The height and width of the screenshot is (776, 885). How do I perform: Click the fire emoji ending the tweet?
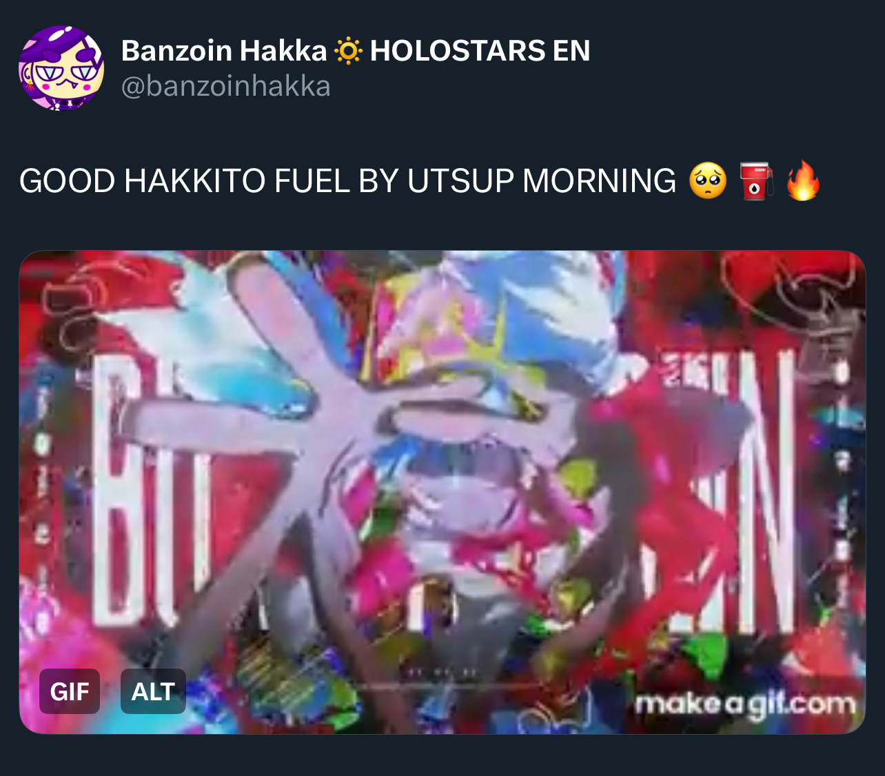(x=804, y=181)
